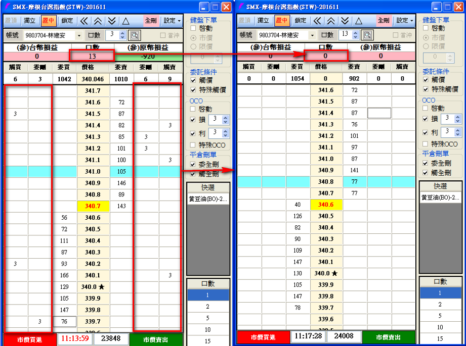Select 口數 5 in left window list
Image resolution: width=466 pixels, height=346 pixels.
pyautogui.click(x=208, y=318)
